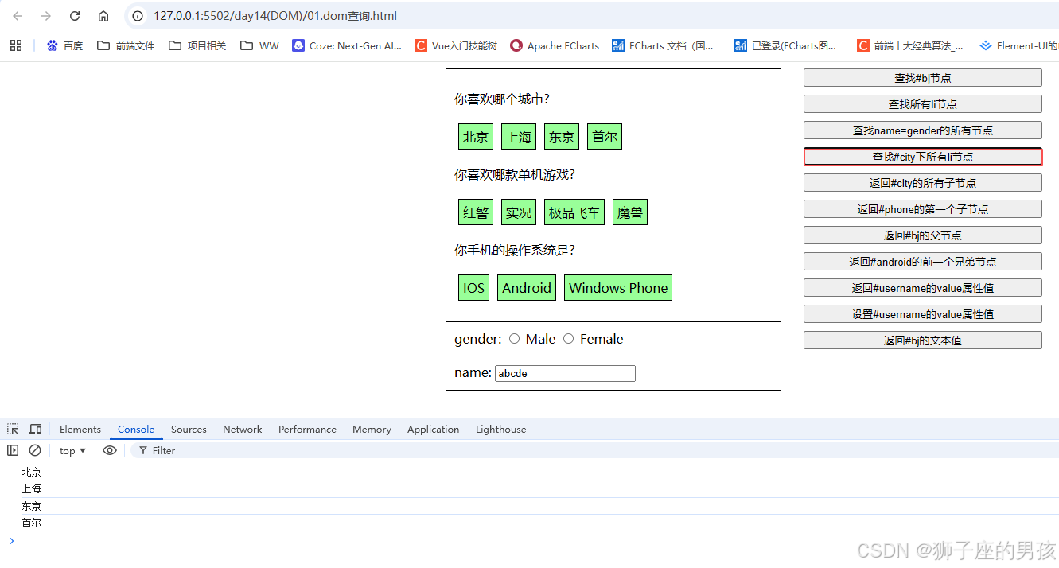This screenshot has height=568, width=1059.
Task: Click the 查找#city下所有li节点 button
Action: (x=922, y=157)
